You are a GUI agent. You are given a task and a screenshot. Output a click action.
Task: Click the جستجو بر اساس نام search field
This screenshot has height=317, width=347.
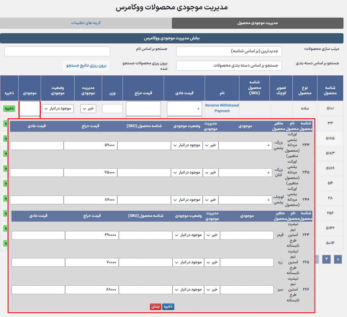[x=57, y=51]
